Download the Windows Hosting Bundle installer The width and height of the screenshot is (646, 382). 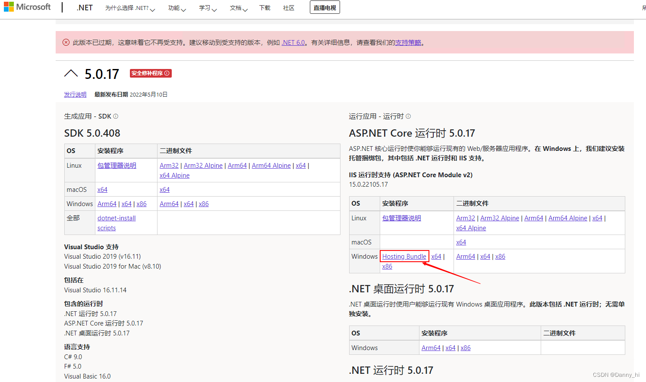(404, 257)
